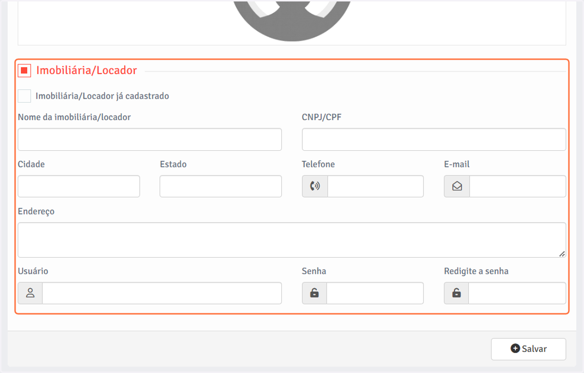This screenshot has height=373, width=584.
Task: Click the Telefone input field
Action: 376,186
